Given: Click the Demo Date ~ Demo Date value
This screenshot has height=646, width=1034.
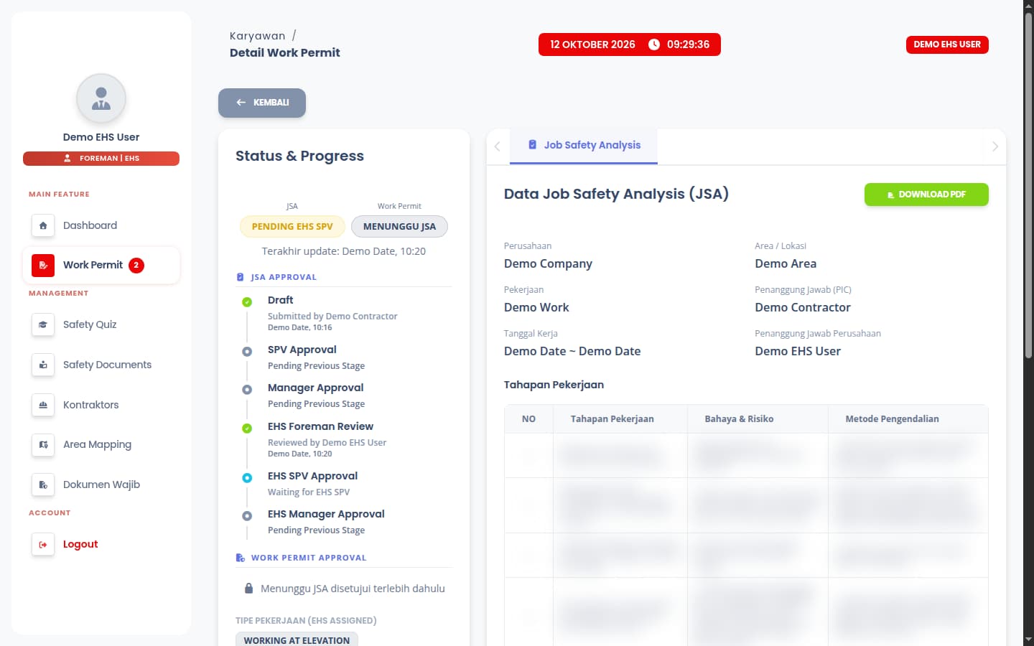Looking at the screenshot, I should pyautogui.click(x=572, y=352).
